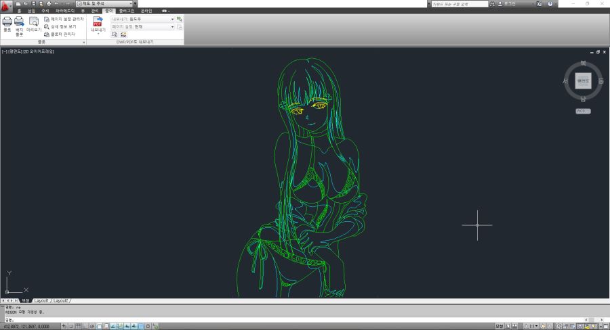Switch to the 플러그인 ribbon tab

point(127,11)
